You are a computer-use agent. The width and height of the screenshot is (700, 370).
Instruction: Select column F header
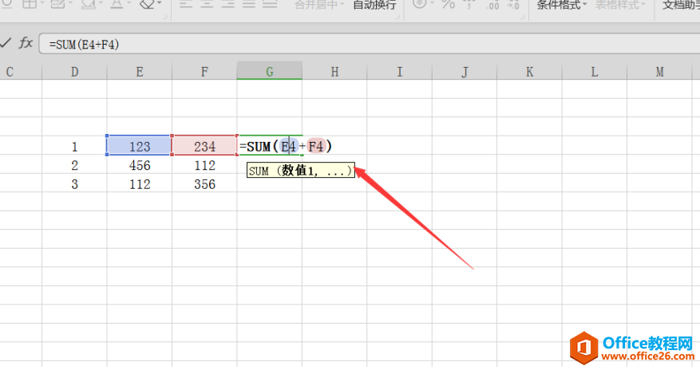[204, 72]
